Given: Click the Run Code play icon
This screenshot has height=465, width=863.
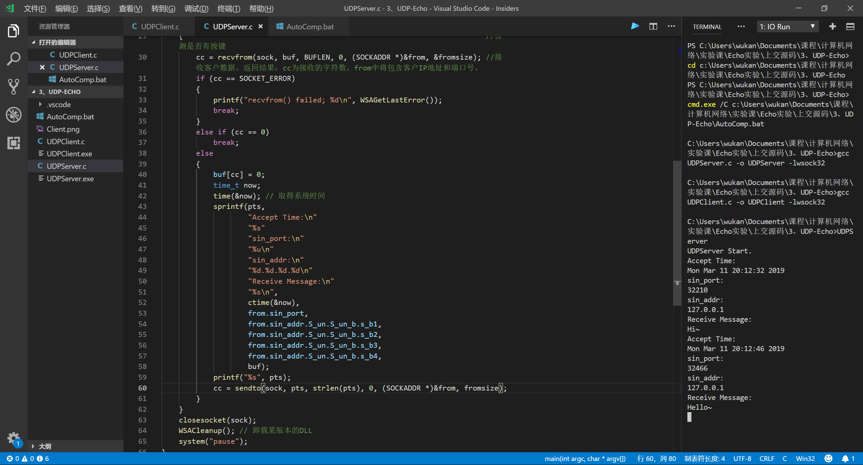Looking at the screenshot, I should [635, 26].
